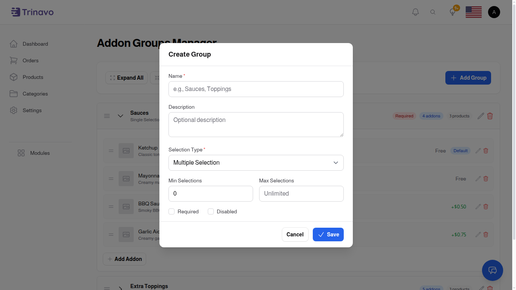Go to the Orders sidebar section

tap(30, 60)
